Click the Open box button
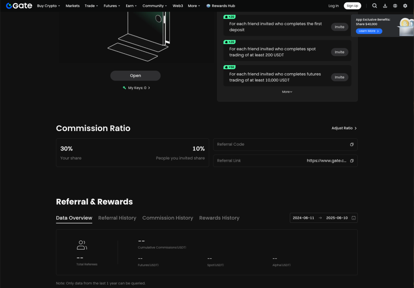414x288 pixels. tap(135, 76)
